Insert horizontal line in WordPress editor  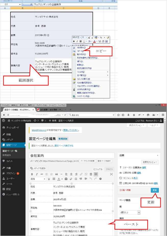61,174
